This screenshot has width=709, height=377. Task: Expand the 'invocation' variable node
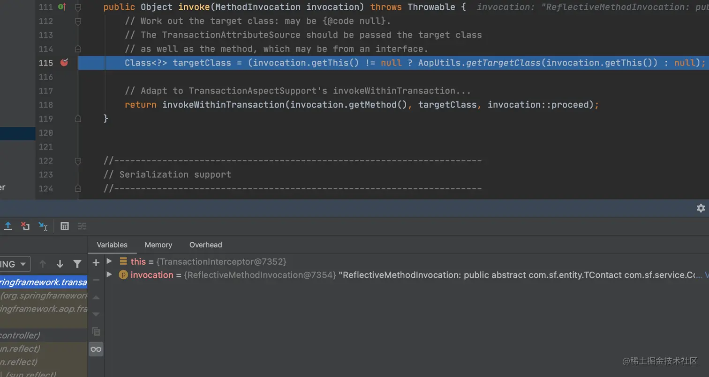pos(109,275)
